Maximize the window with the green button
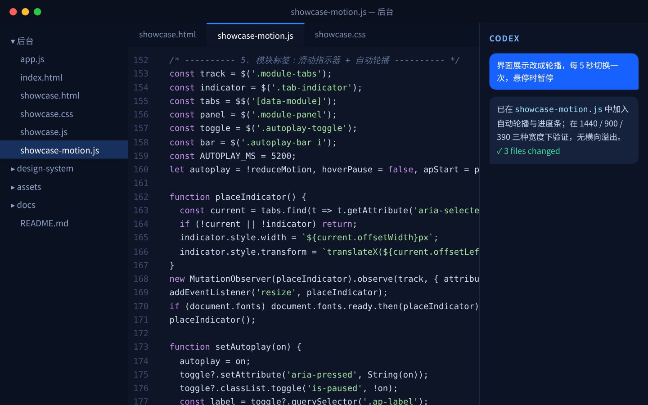This screenshot has height=405, width=648. click(x=37, y=12)
